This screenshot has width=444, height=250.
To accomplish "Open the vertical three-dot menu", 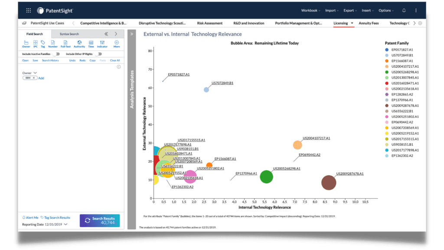I will coord(416,10).
